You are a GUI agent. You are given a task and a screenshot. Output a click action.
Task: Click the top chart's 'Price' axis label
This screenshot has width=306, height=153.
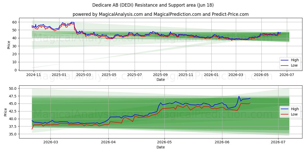[9, 45]
